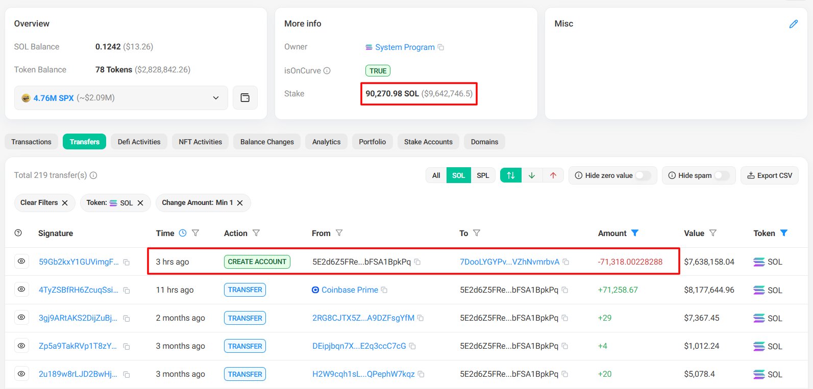Open the From column filter
Image resolution: width=813 pixels, height=389 pixels.
coord(339,233)
